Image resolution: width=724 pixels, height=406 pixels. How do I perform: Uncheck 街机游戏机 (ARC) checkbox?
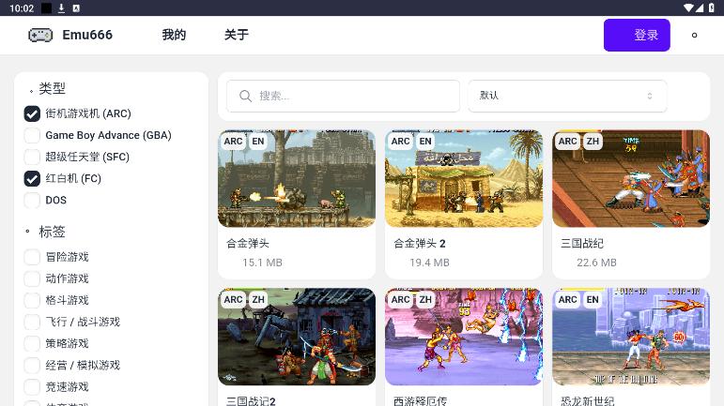pos(32,113)
